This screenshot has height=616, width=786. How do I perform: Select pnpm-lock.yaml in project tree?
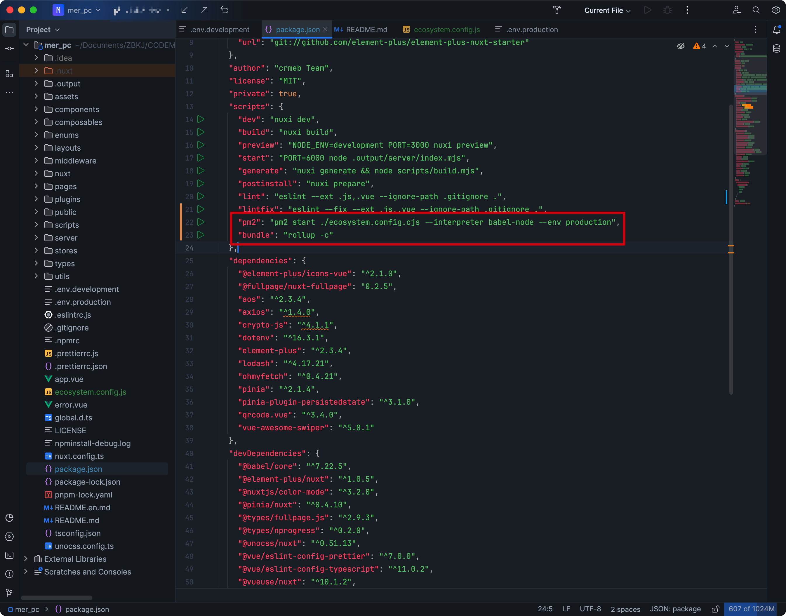click(x=83, y=495)
